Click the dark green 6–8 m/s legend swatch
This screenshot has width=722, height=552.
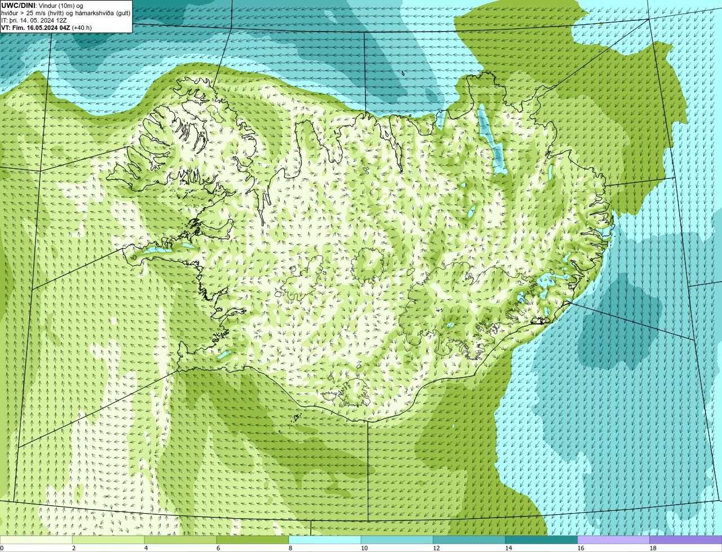point(253,540)
